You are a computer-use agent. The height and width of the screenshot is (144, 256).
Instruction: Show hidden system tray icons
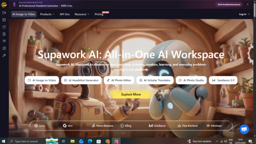(217, 141)
